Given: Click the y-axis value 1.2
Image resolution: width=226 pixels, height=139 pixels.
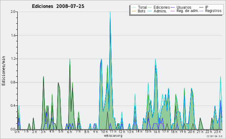Looking at the screenshot, I should pos(13,59).
